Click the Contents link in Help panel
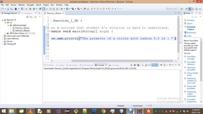 [x=190, y=20]
